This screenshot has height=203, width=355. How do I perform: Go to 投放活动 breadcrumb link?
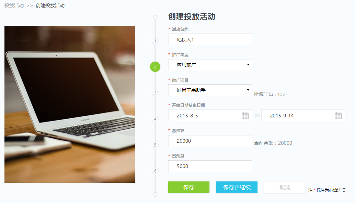coord(14,5)
